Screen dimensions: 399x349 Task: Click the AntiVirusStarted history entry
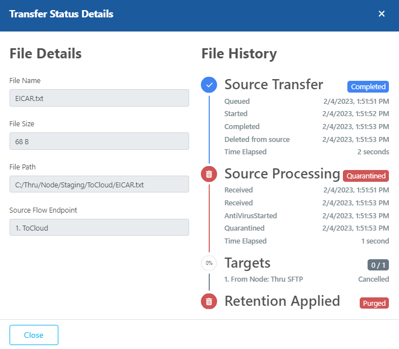(x=250, y=215)
